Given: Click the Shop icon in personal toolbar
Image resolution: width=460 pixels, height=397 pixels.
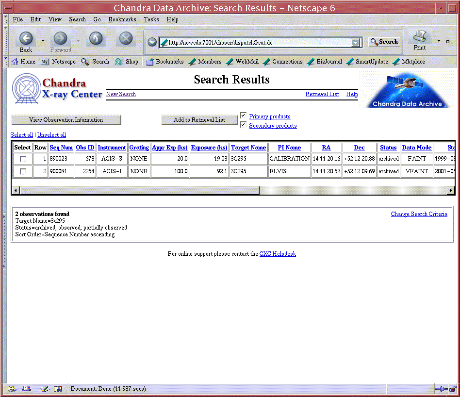Looking at the screenshot, I should [x=118, y=62].
